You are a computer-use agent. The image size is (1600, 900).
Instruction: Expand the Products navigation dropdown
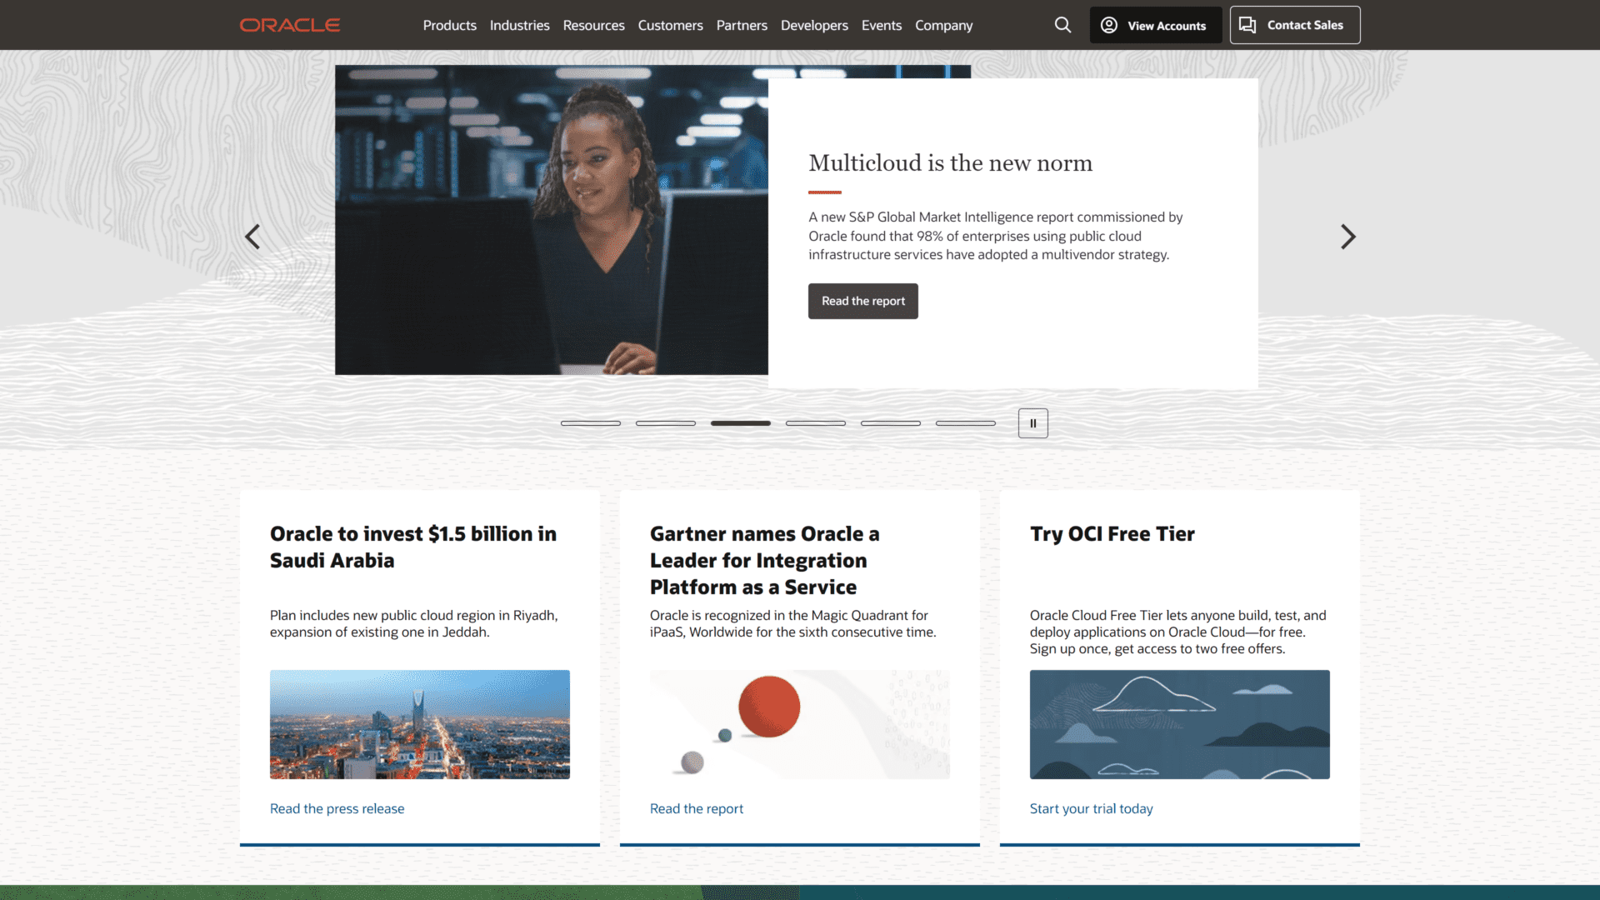tap(449, 24)
